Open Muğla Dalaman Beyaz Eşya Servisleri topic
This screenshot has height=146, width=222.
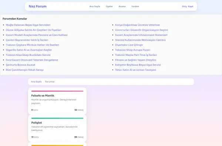(x=28, y=25)
